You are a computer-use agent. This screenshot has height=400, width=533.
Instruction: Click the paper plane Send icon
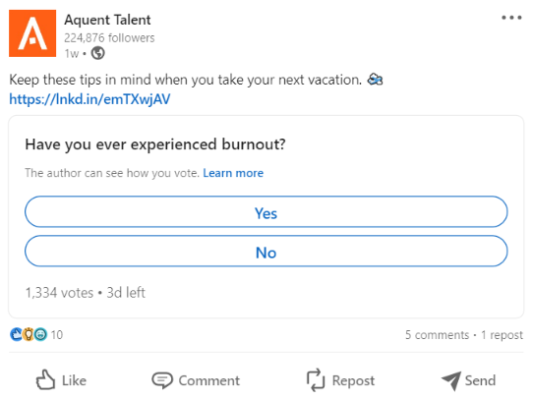[x=451, y=380]
